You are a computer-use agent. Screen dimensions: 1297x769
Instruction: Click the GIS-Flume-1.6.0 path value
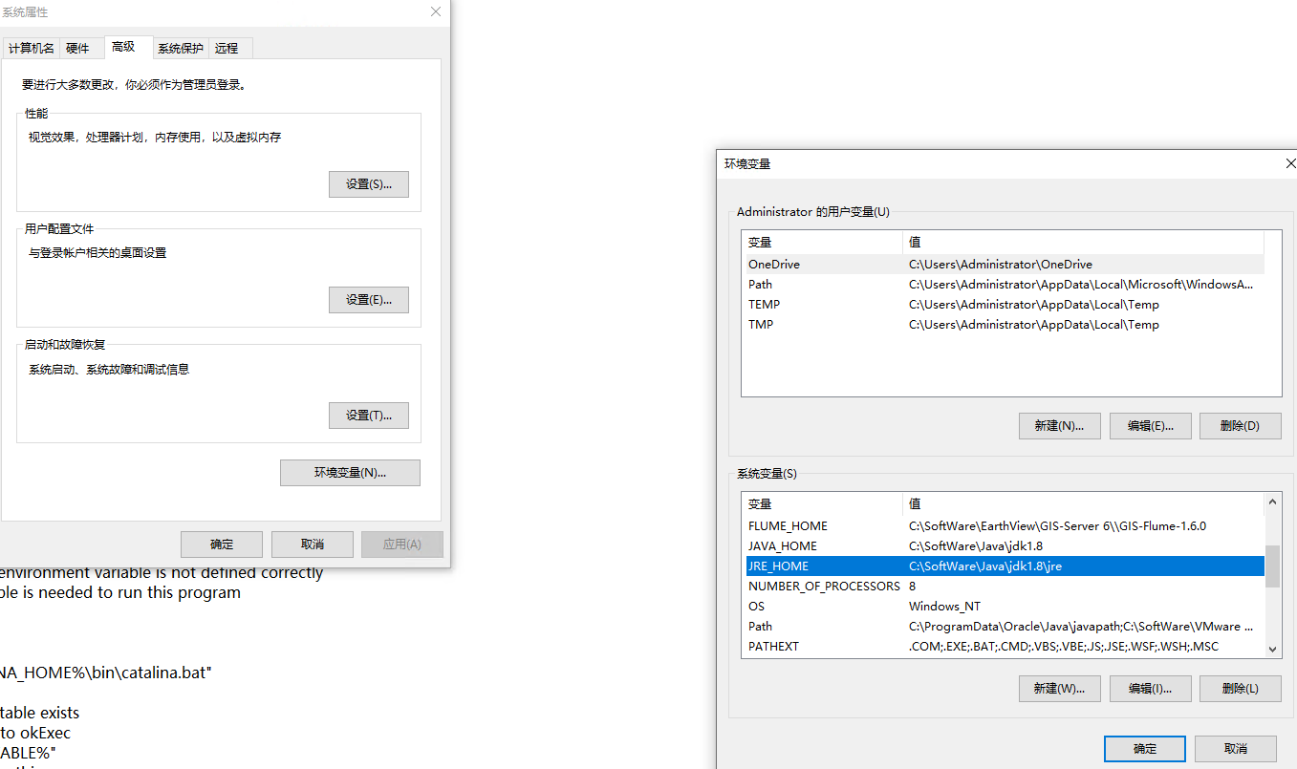coord(1057,526)
